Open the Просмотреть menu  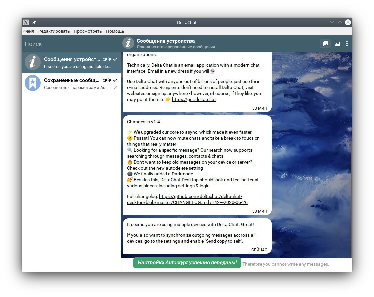[87, 31]
